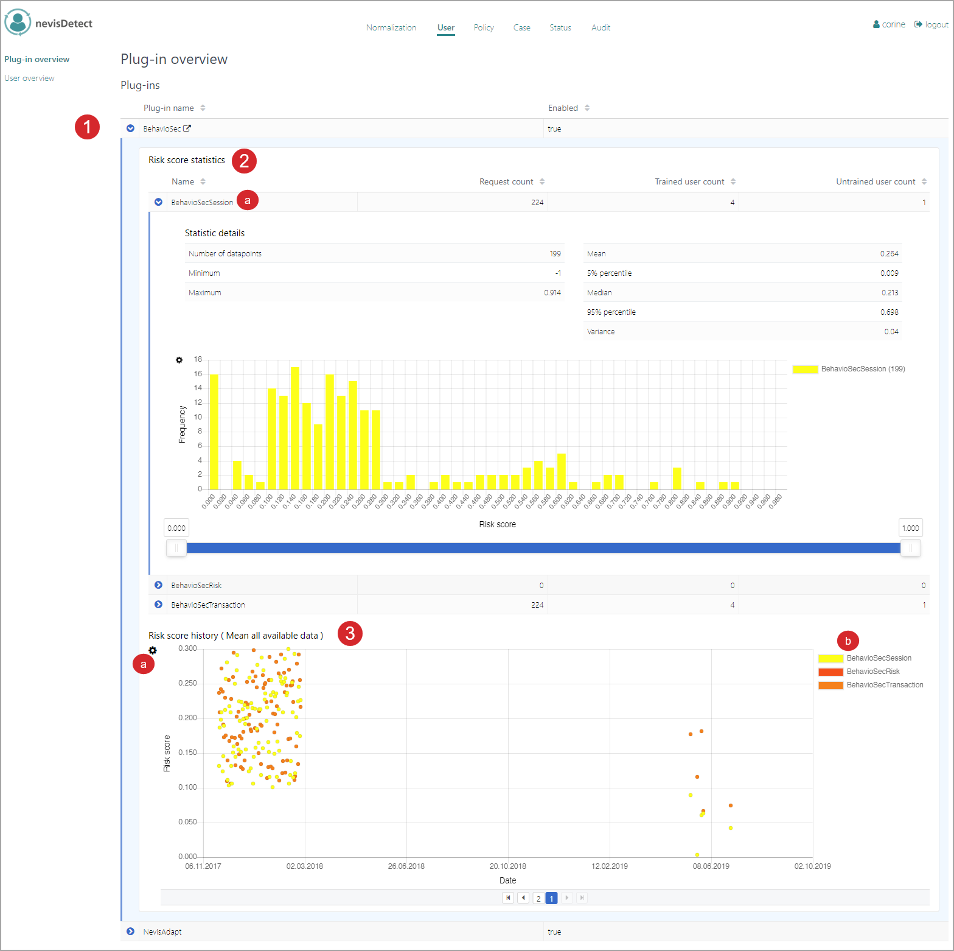Screen dimensions: 954x951
Task: Open User overview in sidebar
Action: click(x=29, y=78)
